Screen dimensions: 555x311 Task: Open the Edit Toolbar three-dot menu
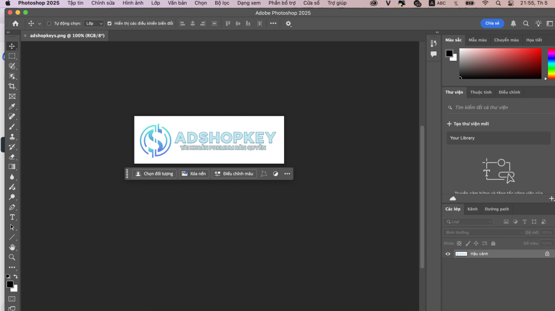12,268
